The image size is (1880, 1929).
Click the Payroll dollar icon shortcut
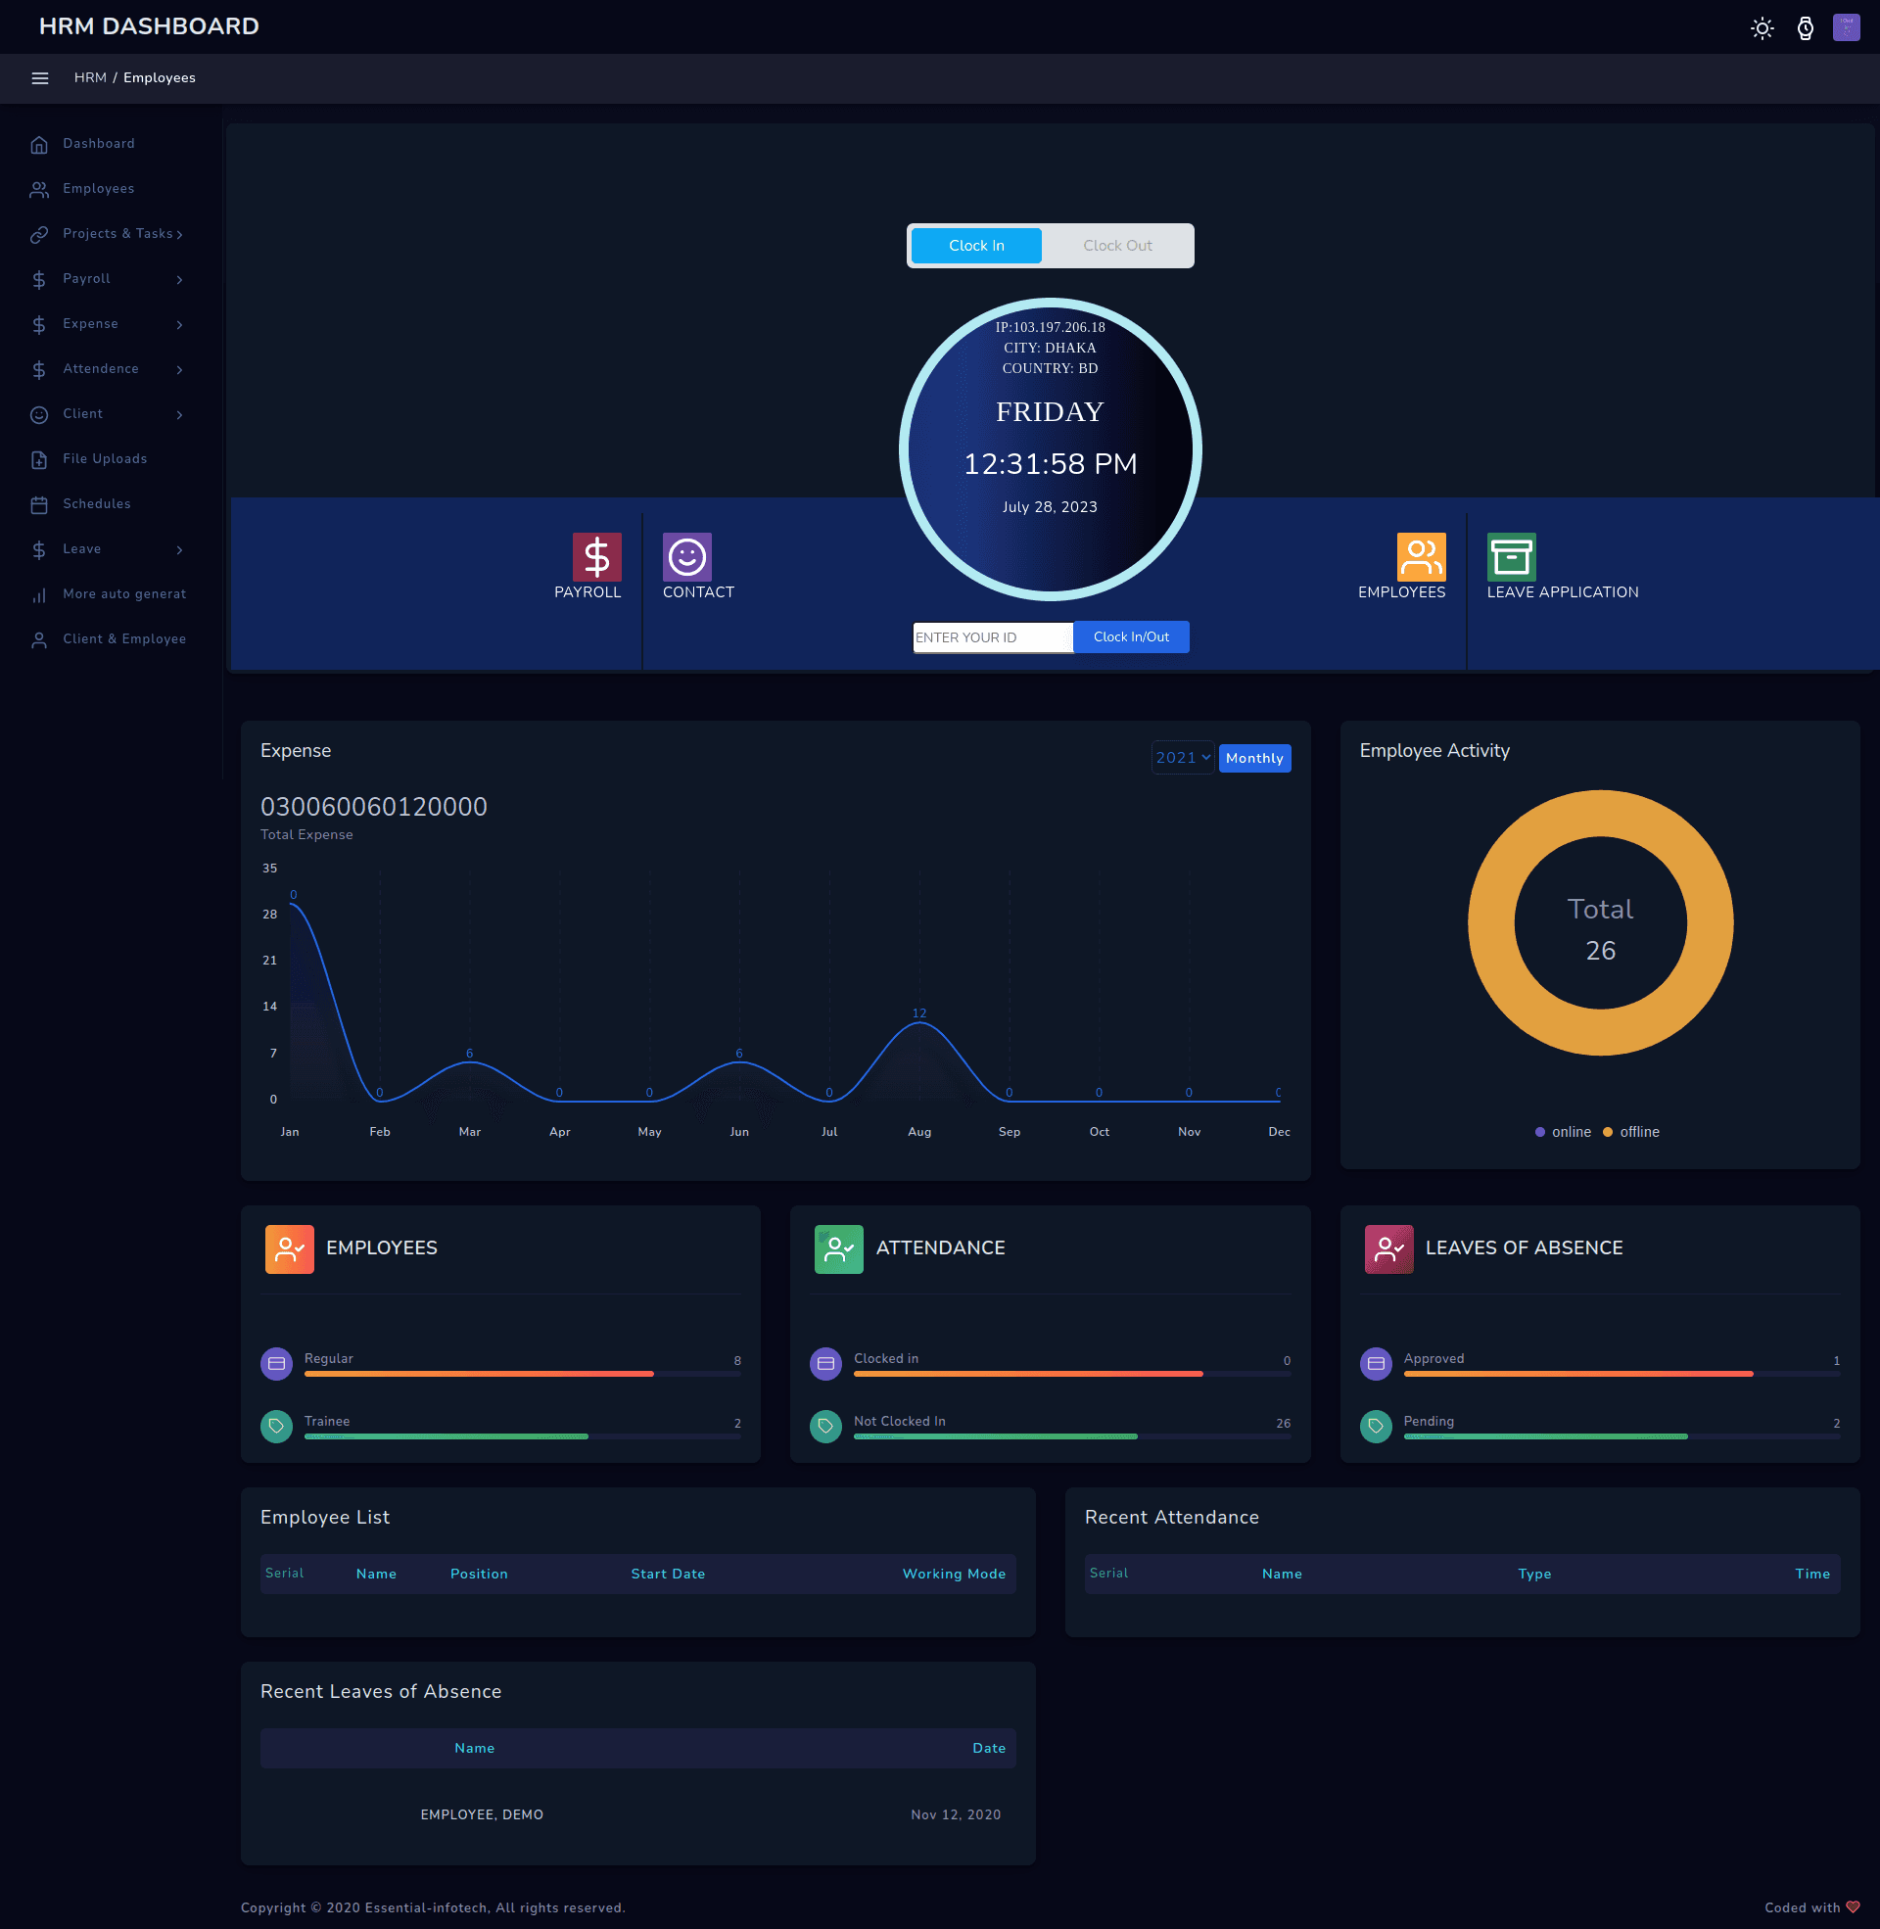[x=596, y=557]
